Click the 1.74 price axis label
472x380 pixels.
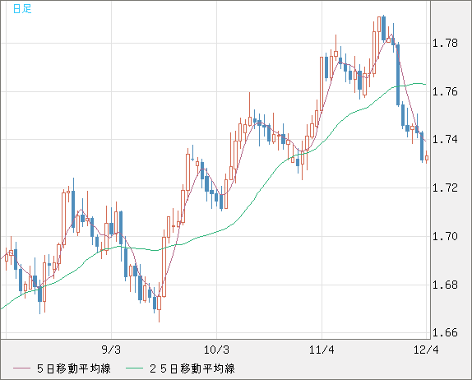tap(445, 139)
